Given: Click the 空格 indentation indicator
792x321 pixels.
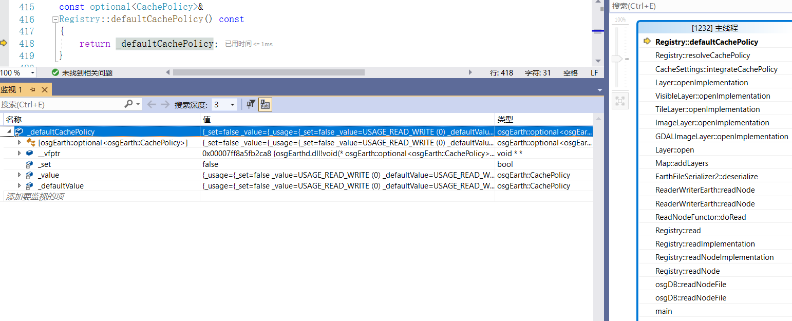Looking at the screenshot, I should 571,73.
